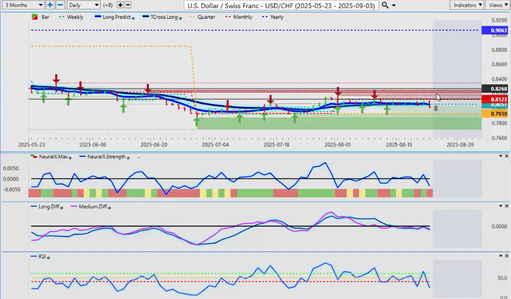This screenshot has height=299, width=511.
Task: Close the NeuralX indicator panel
Action: coord(506,156)
